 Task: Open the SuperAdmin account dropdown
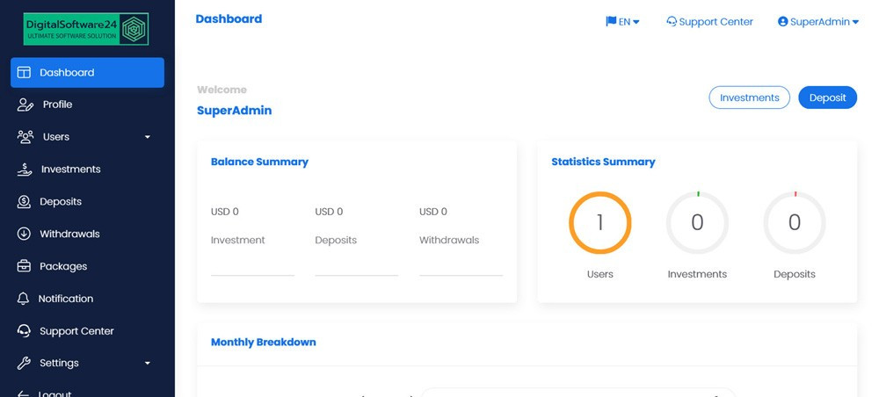pyautogui.click(x=818, y=22)
